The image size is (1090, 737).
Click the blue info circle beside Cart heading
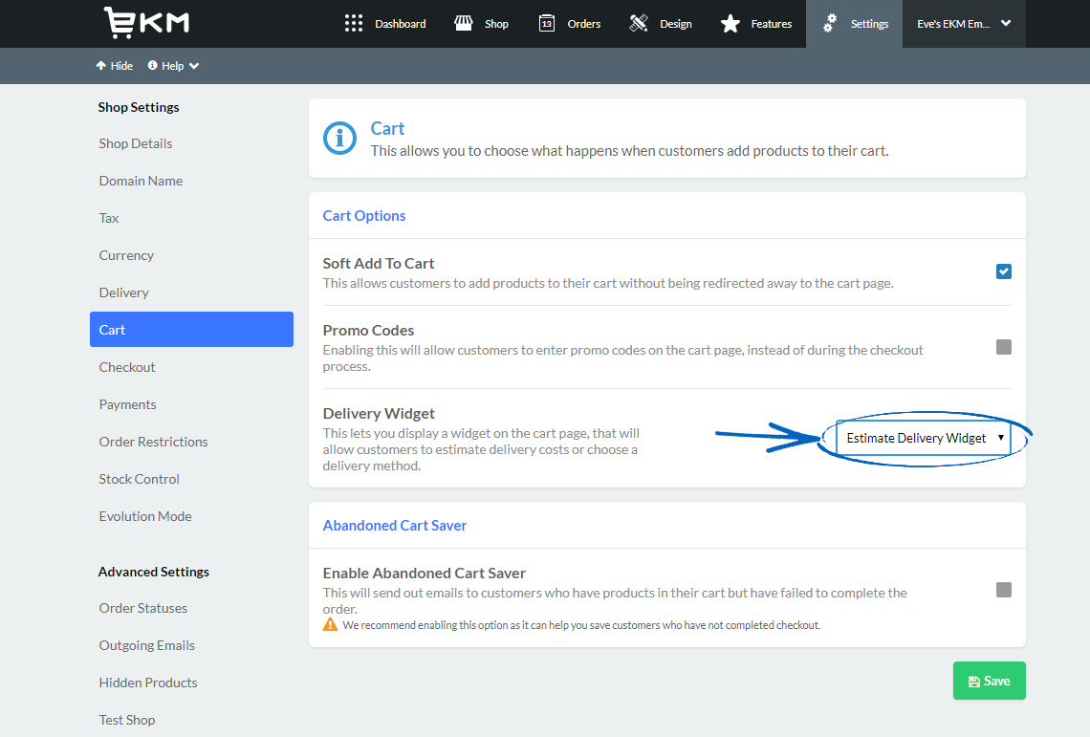(x=339, y=138)
